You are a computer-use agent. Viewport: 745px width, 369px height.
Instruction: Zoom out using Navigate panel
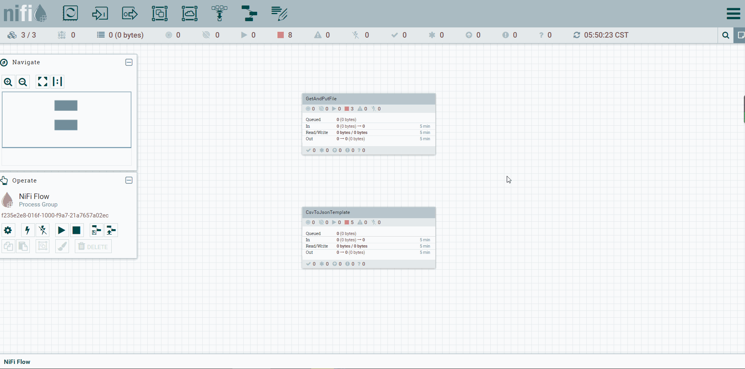coord(23,82)
